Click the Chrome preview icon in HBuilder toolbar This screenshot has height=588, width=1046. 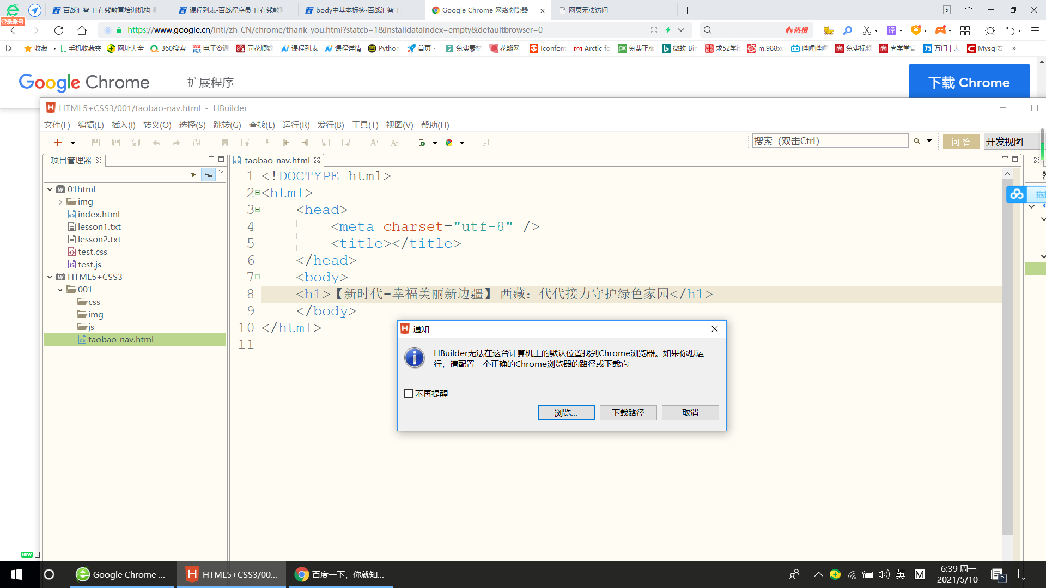(449, 143)
